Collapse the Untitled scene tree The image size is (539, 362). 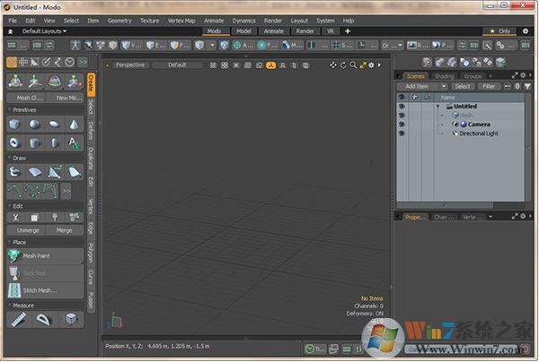tap(437, 107)
